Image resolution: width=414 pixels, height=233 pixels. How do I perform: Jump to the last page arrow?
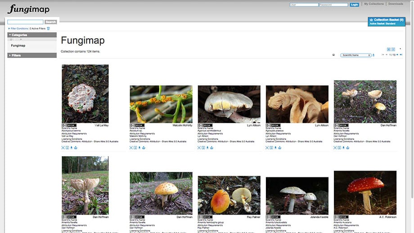(401, 55)
